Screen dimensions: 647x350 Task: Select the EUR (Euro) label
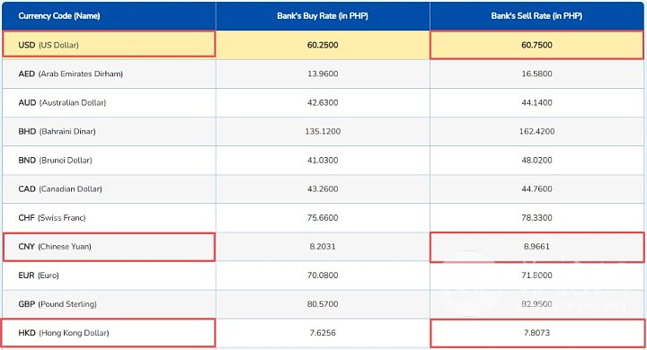[39, 276]
